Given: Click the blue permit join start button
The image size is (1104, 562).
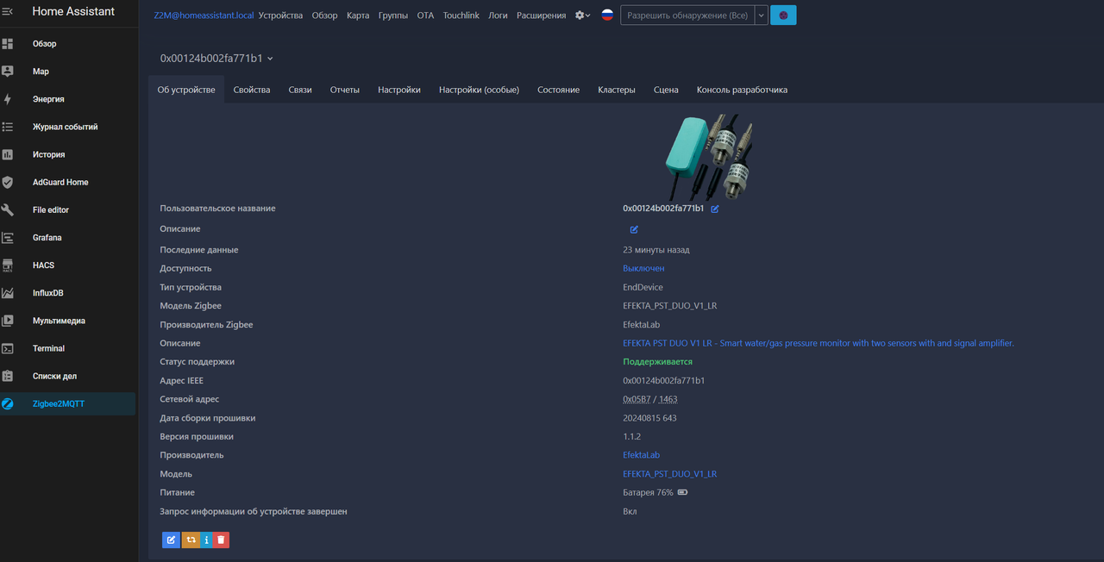Looking at the screenshot, I should click(x=783, y=16).
